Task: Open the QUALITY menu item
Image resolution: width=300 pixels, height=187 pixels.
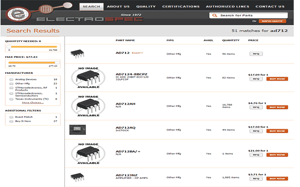Action: pyautogui.click(x=146, y=7)
